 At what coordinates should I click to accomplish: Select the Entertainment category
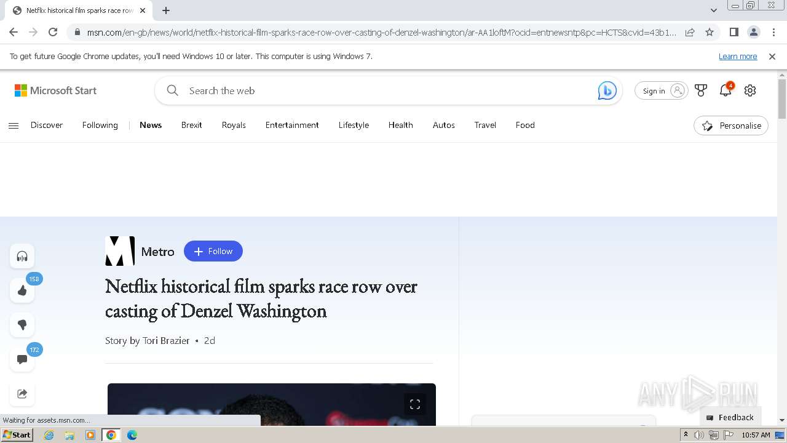coord(292,125)
